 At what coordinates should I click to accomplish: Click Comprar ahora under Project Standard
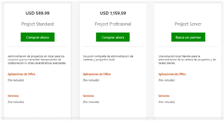[x=38, y=37]
